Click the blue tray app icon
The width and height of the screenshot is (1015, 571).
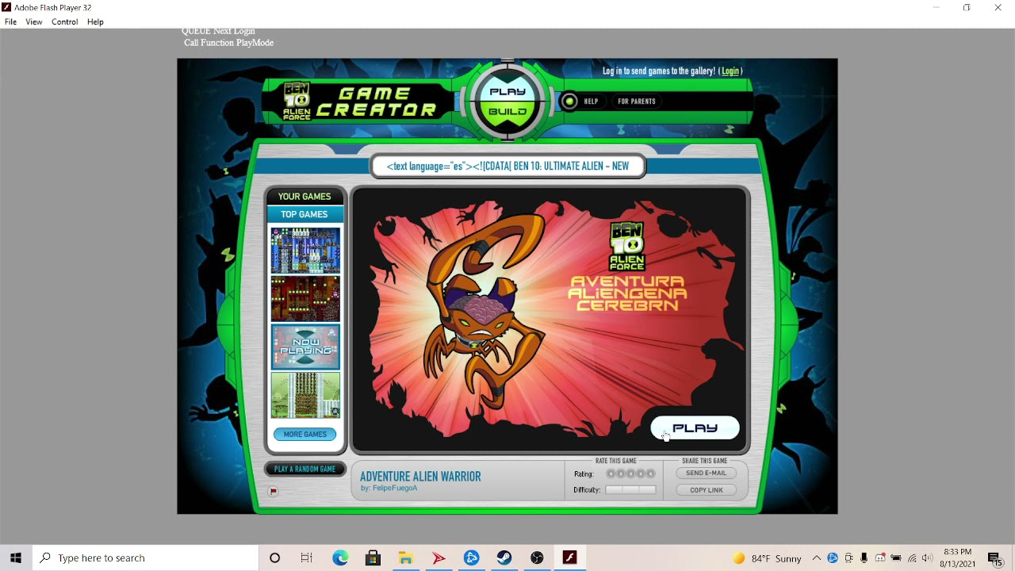pos(833,558)
